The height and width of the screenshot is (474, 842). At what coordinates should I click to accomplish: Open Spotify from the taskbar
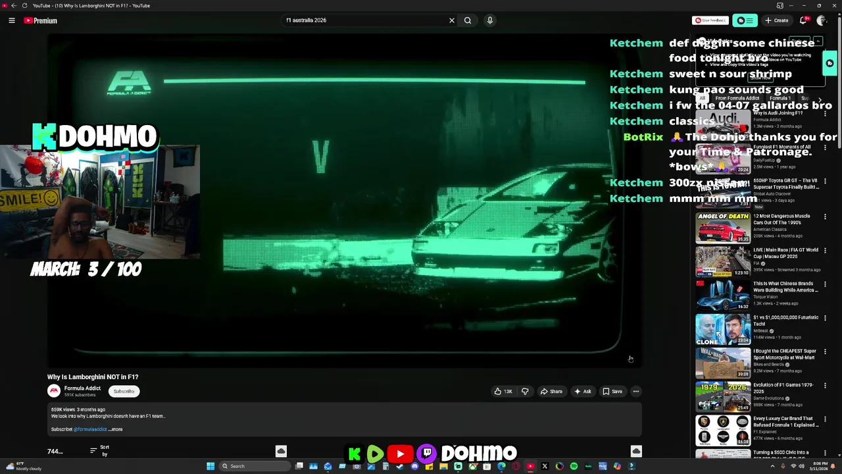[x=574, y=466]
